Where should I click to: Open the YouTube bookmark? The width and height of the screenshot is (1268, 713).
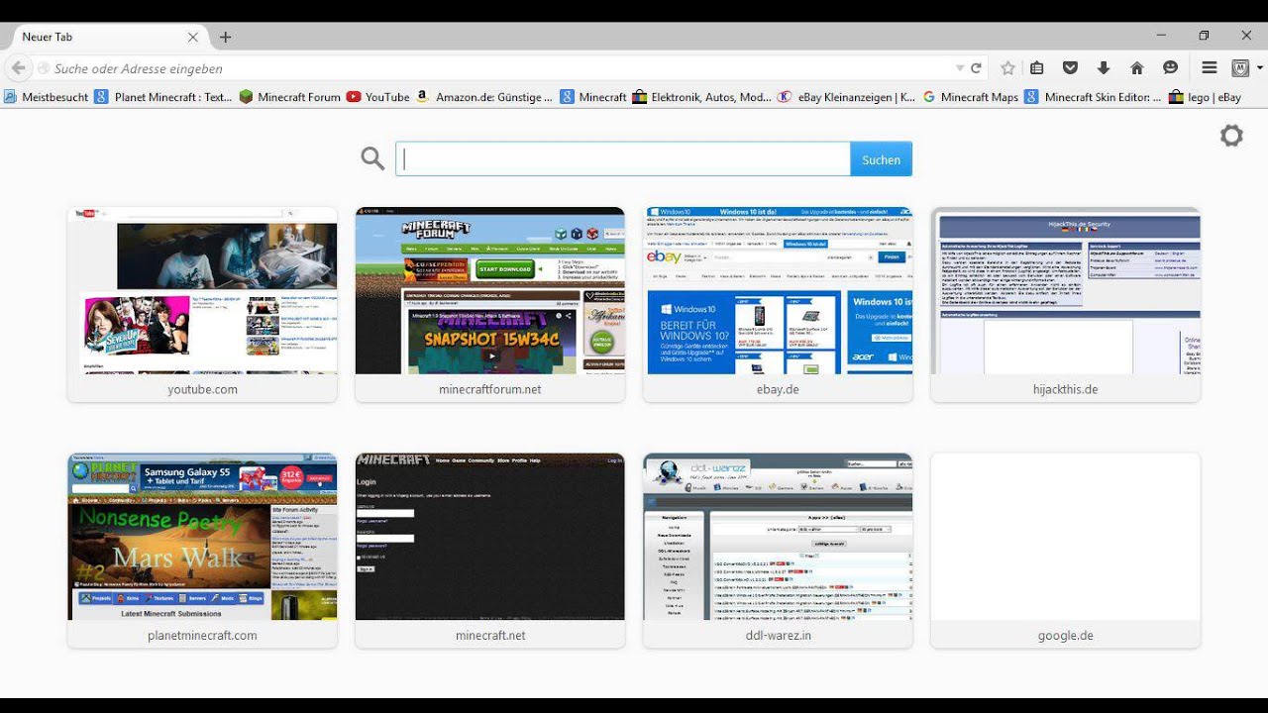tap(377, 97)
